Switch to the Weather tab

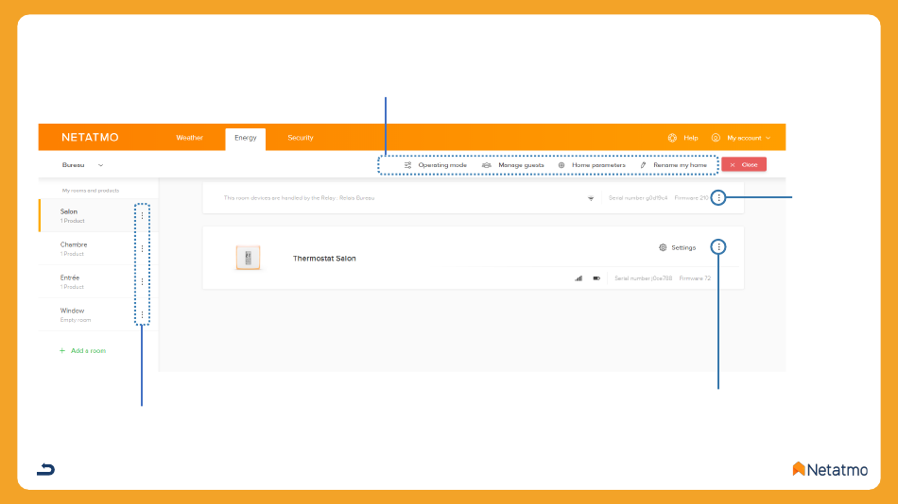click(x=190, y=138)
